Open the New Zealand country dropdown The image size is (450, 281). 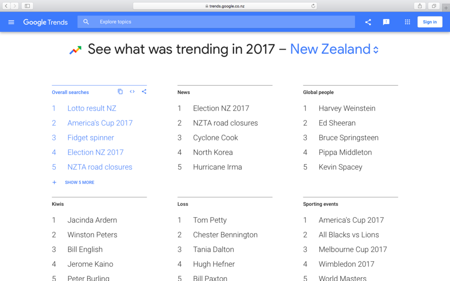pos(334,49)
